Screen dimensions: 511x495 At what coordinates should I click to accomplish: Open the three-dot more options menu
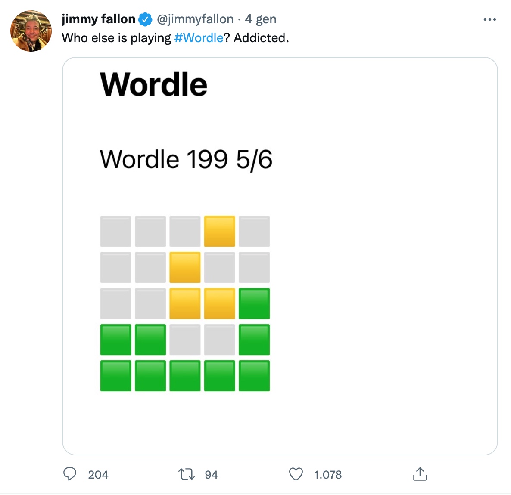pos(489,19)
